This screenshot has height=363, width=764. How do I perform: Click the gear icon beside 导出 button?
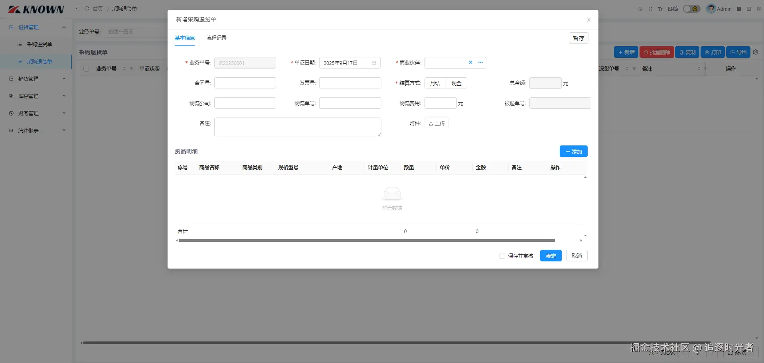[756, 52]
